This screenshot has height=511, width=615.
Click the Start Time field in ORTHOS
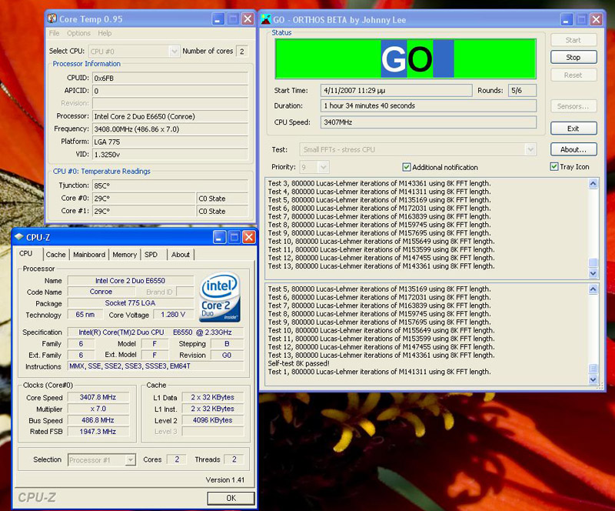click(x=396, y=90)
